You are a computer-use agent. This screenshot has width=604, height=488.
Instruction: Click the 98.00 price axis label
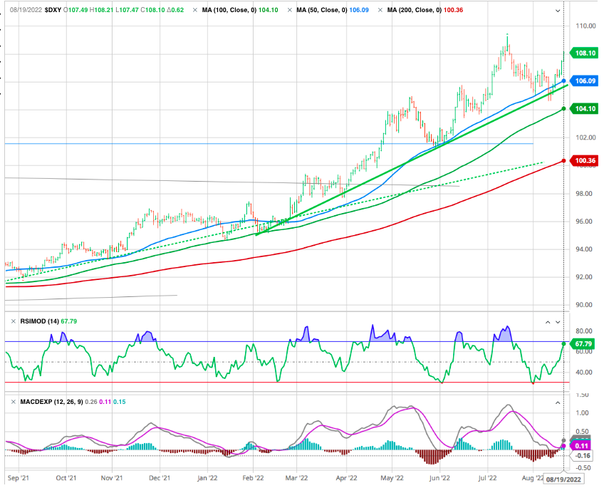(x=585, y=193)
